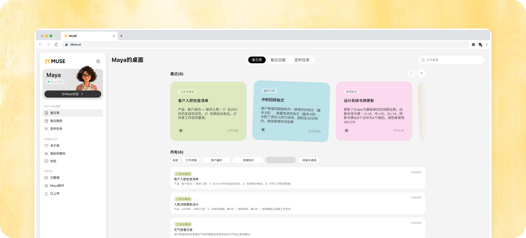Click in the 文件搜索 search field
The height and width of the screenshot is (238, 526).
click(x=451, y=60)
